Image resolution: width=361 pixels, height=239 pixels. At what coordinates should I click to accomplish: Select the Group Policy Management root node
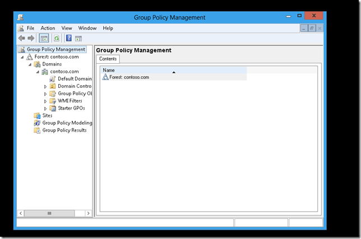click(x=56, y=49)
